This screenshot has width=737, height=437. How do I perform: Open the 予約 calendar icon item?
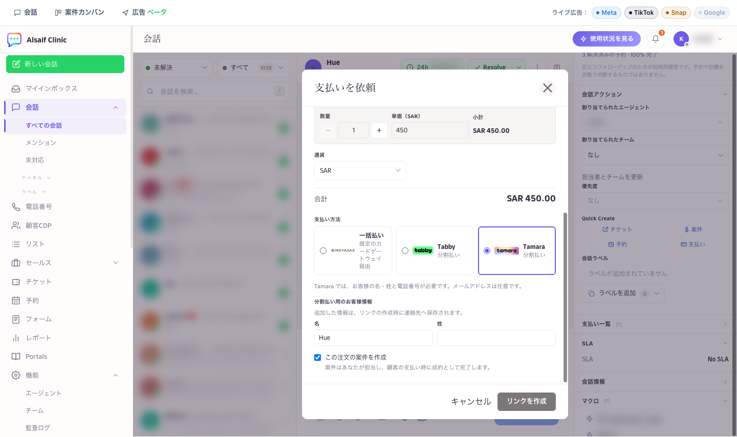click(x=66, y=301)
